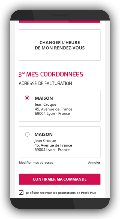Click the 69004 Lyon - France line in the unselected card
Screen dimensions: 120x219
(x=52, y=150)
